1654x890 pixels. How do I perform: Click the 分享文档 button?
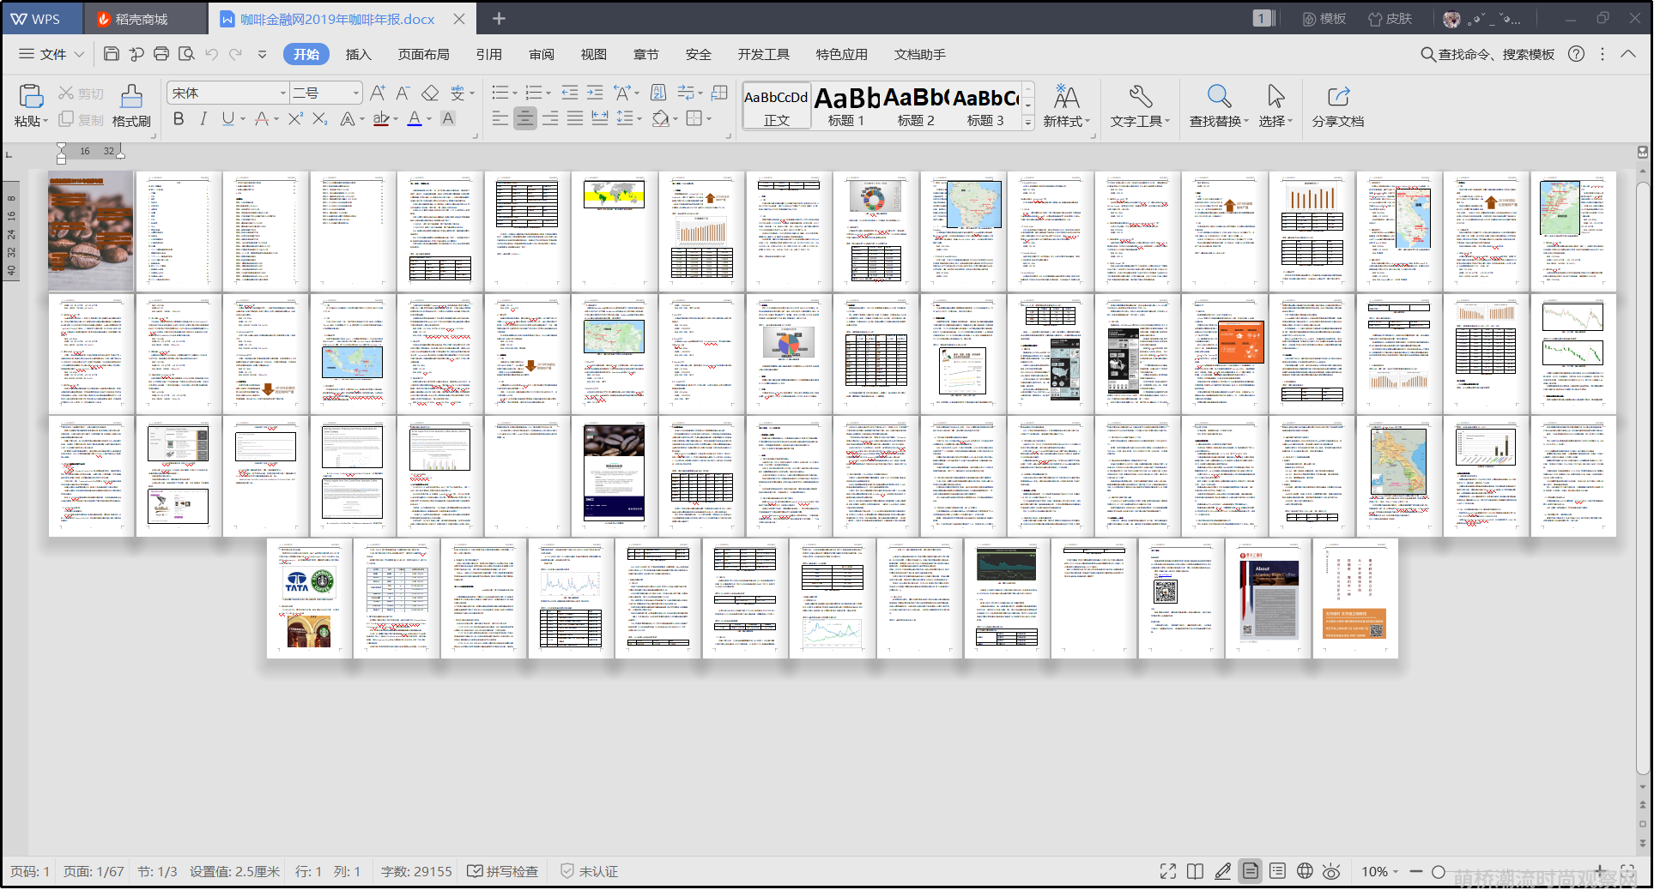1337,105
